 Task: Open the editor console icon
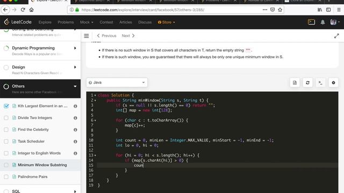[320, 83]
